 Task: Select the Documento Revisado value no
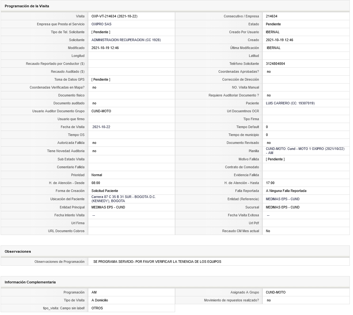(x=269, y=143)
